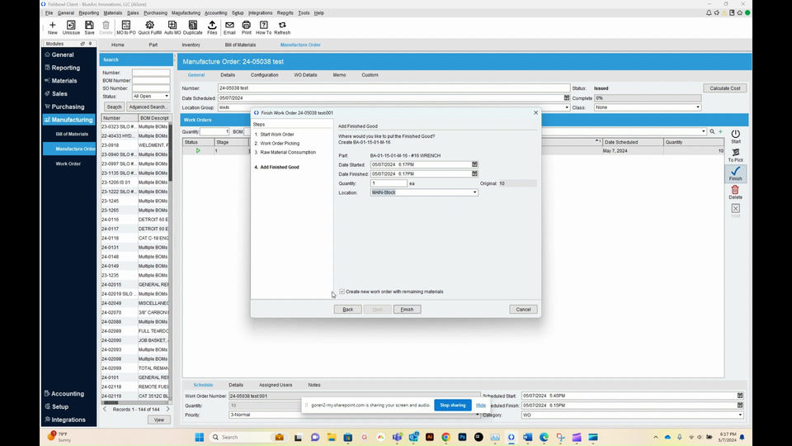The width and height of the screenshot is (792, 446).
Task: Click the Number search input field
Action: click(x=151, y=73)
